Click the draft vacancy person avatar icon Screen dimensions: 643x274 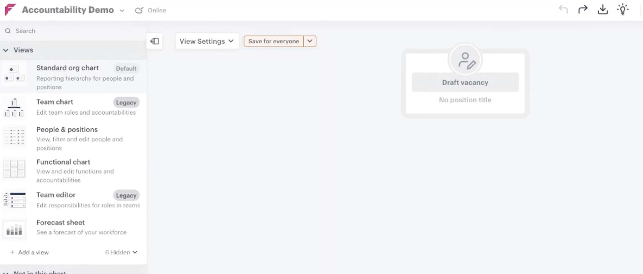[465, 60]
